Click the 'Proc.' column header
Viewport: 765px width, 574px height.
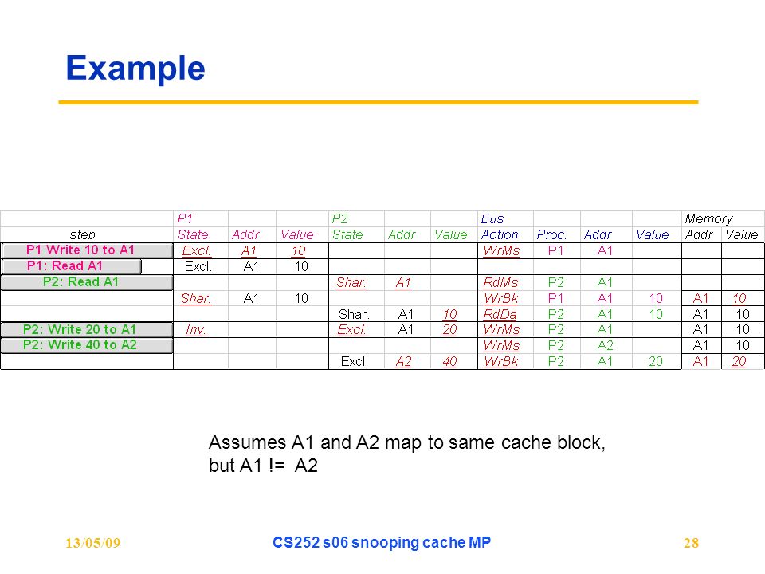[551, 234]
